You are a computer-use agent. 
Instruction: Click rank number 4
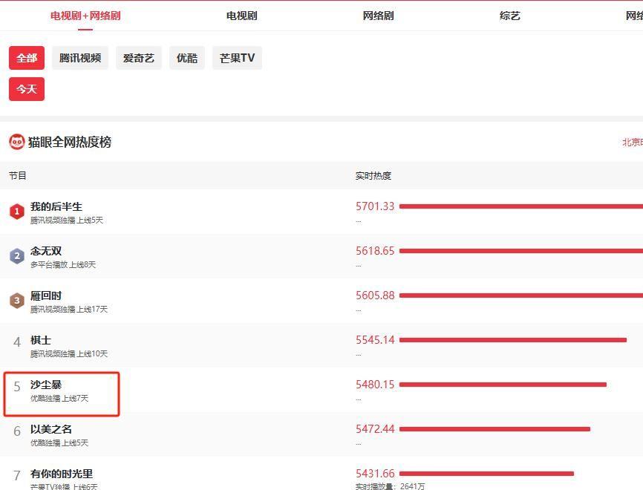[17, 342]
